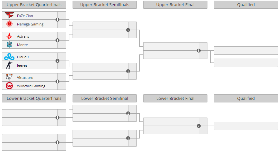Screen dimensions: 280x153
Task: Click the FaZe Clan team logo
Action: pyautogui.click(x=9, y=15)
